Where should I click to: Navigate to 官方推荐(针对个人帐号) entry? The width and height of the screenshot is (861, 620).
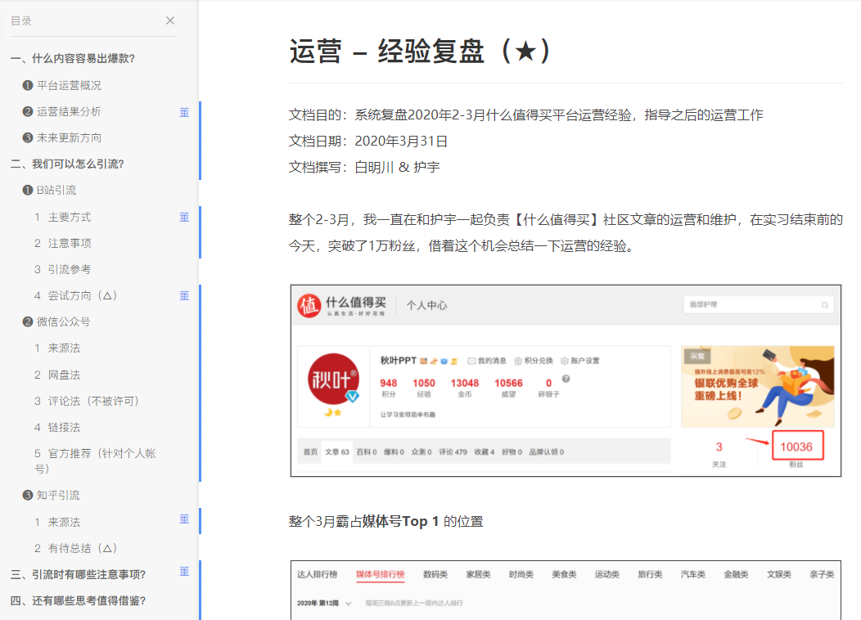click(x=95, y=461)
